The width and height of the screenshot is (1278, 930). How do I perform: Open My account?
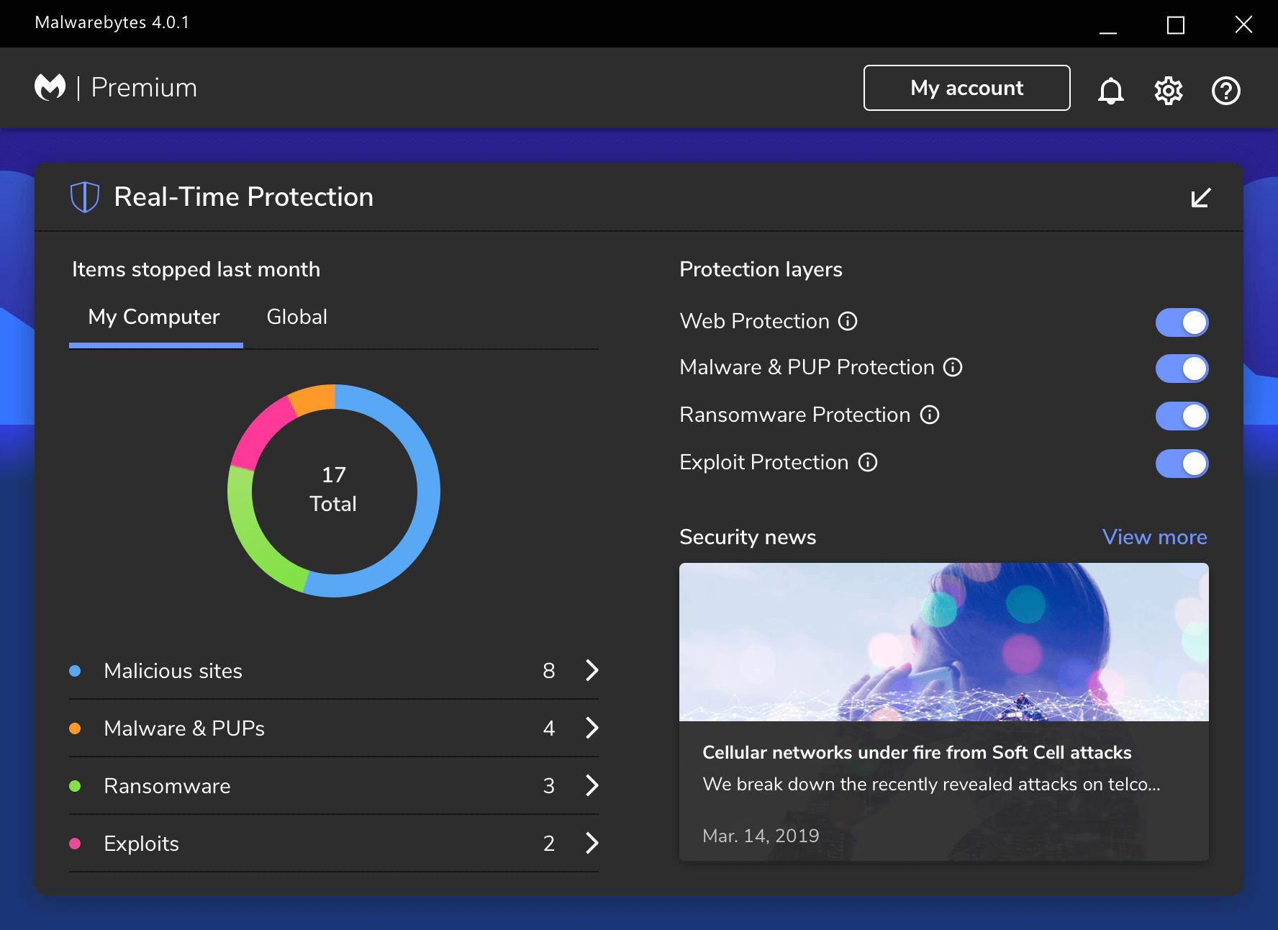[x=966, y=88]
